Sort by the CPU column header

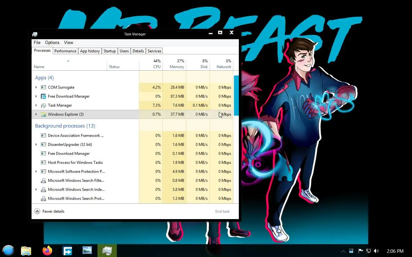(x=151, y=64)
